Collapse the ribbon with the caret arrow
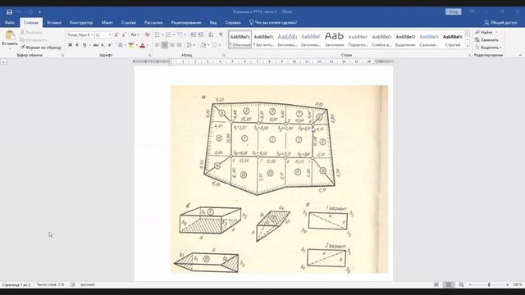This screenshot has width=525, height=295. tap(520, 55)
